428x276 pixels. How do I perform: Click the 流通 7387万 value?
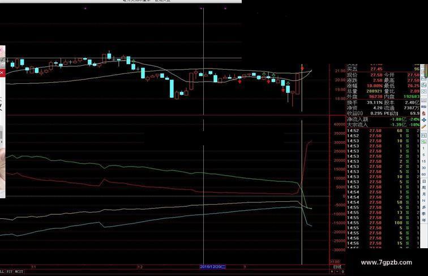pyautogui.click(x=412, y=108)
